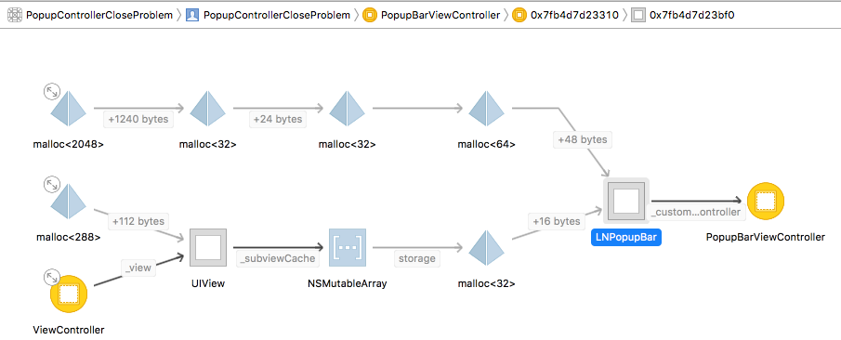Screen dimensions: 841x340
Task: Select the NSMutableArray node icon
Action: click(x=348, y=247)
